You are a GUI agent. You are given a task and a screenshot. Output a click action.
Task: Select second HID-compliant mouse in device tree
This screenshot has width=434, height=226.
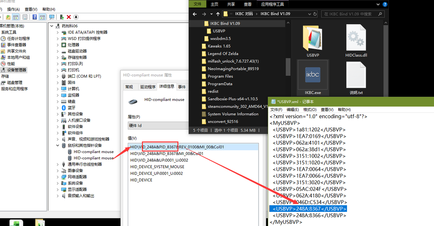pyautogui.click(x=94, y=158)
